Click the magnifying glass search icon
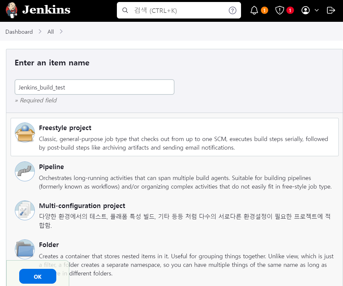The image size is (343, 286). point(125,10)
